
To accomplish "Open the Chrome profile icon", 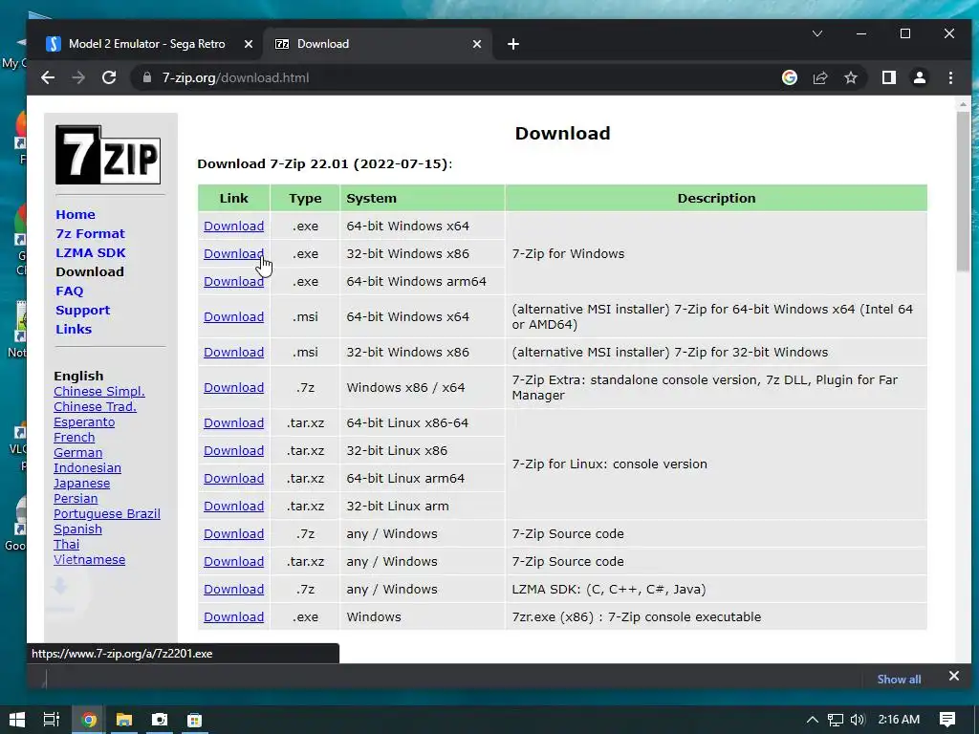I will [920, 77].
